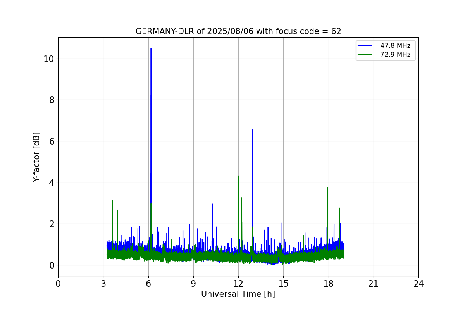This screenshot has height=310, width=465.
Task: Click the green peak at 12 h
Action: point(238,177)
